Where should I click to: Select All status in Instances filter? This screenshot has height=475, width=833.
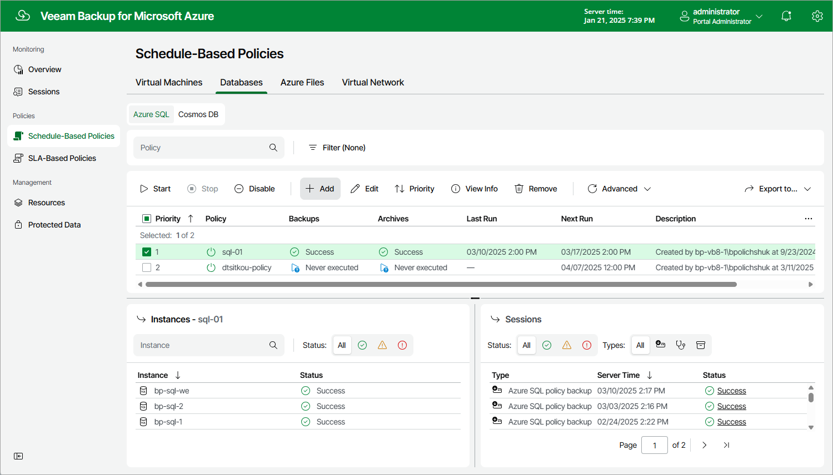(342, 345)
